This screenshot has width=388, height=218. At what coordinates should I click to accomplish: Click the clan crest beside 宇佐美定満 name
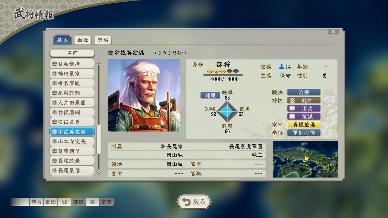[x=111, y=53]
